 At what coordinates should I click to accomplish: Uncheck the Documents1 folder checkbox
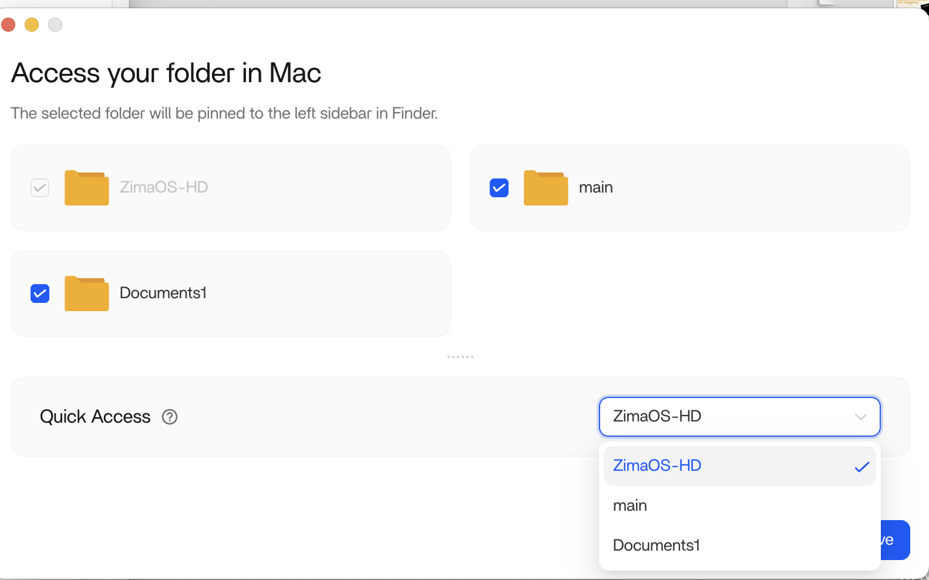[x=40, y=294]
